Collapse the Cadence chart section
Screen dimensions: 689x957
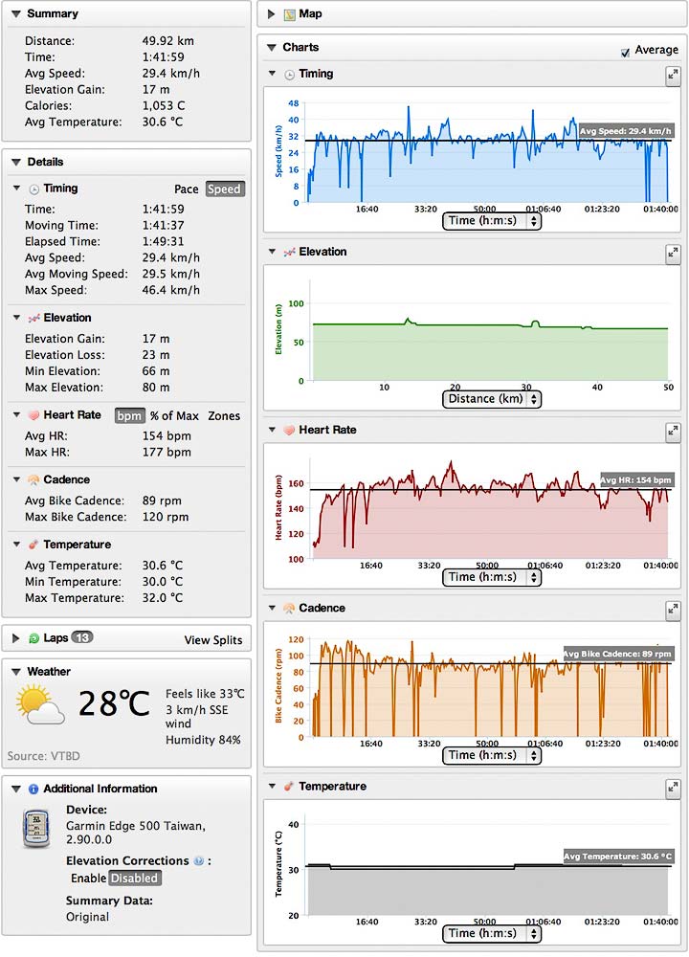(x=272, y=608)
